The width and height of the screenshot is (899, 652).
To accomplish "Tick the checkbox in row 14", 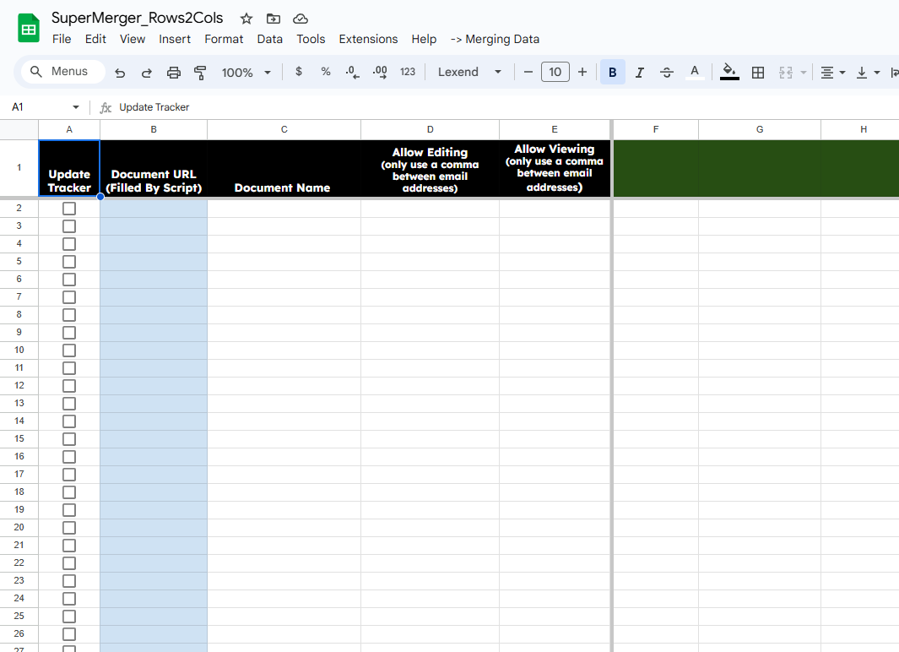I will click(x=69, y=421).
